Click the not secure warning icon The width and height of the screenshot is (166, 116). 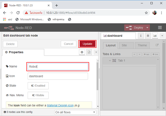point(26,13)
